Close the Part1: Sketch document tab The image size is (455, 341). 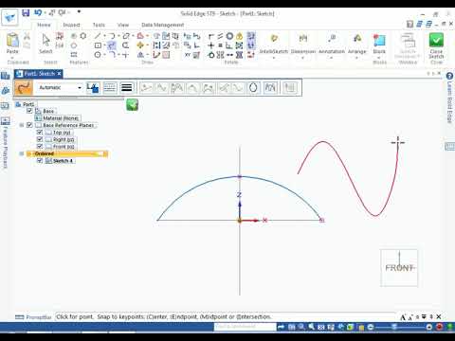[59, 74]
